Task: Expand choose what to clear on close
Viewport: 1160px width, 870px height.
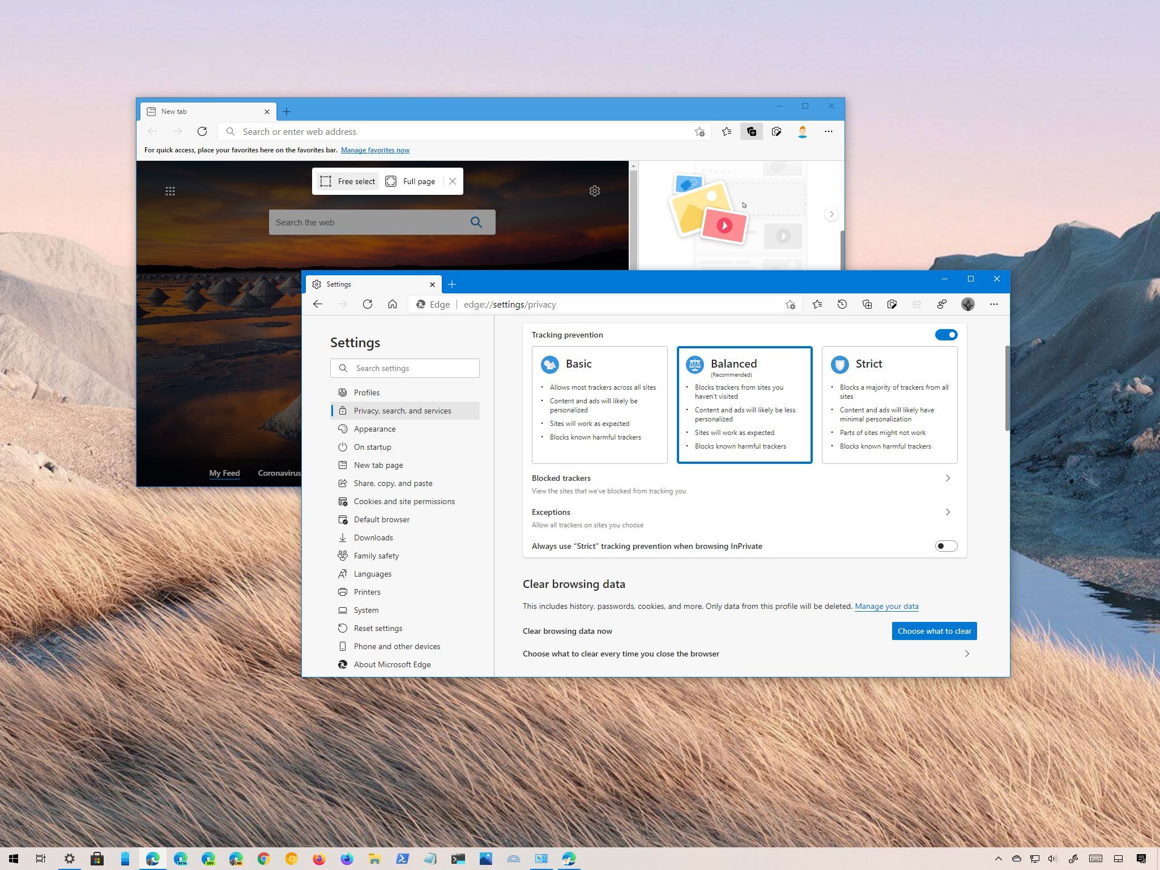Action: [749, 654]
